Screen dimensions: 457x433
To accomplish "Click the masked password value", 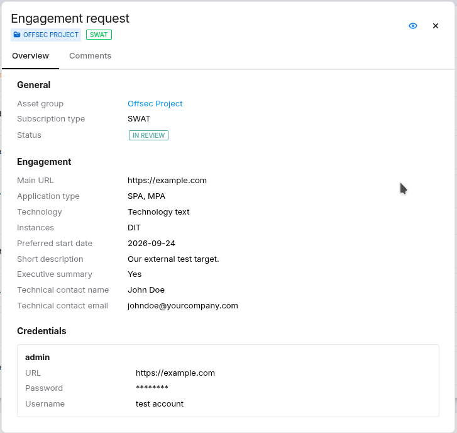I will tap(152, 388).
